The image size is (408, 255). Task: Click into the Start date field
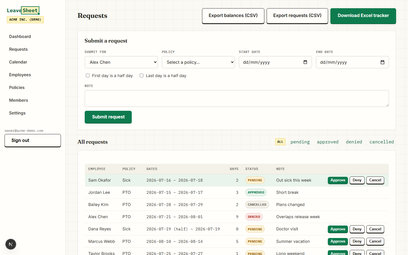tap(275, 62)
